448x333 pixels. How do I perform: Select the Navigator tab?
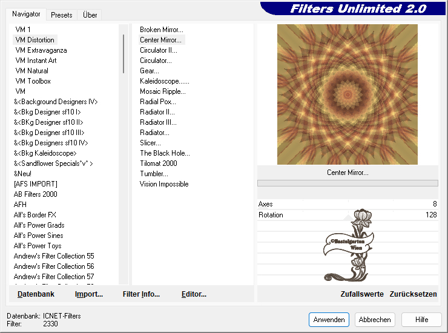[x=27, y=14]
